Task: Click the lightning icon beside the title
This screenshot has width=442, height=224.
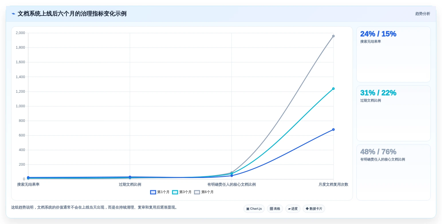Action: [x=13, y=14]
